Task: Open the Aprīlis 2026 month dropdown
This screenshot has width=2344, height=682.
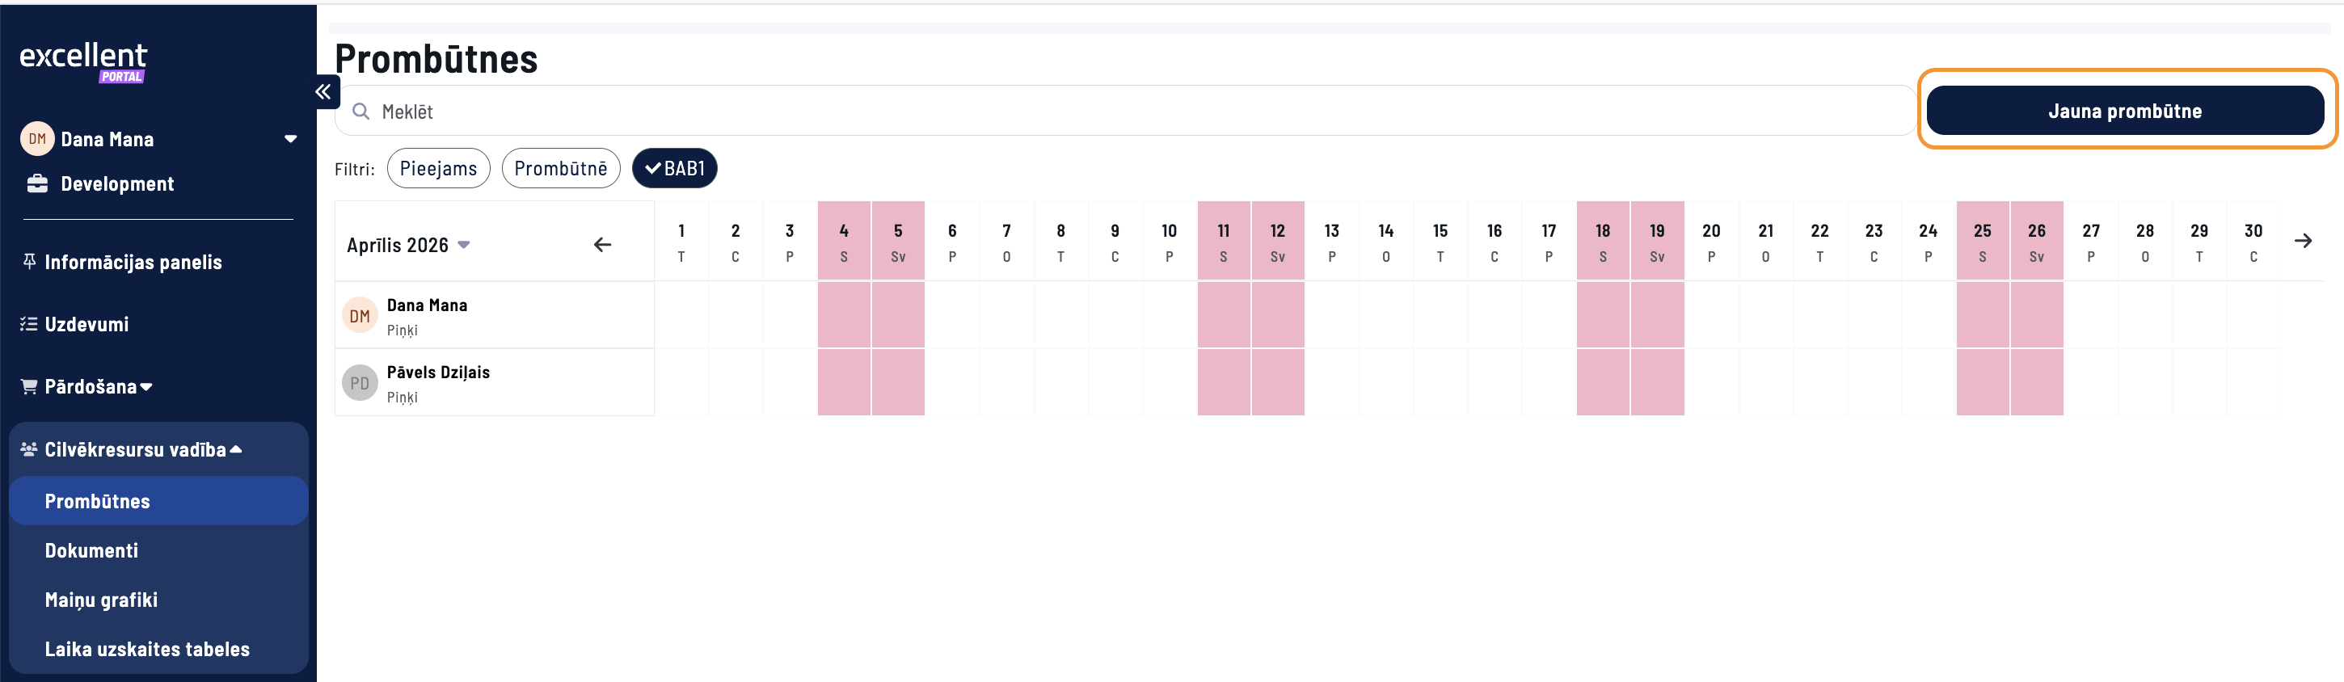Action: coord(408,246)
